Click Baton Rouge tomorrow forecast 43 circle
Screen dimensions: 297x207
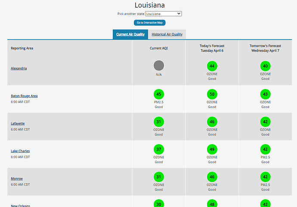[x=265, y=94]
